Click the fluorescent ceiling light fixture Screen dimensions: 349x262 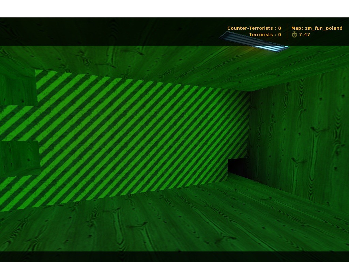[254, 42]
